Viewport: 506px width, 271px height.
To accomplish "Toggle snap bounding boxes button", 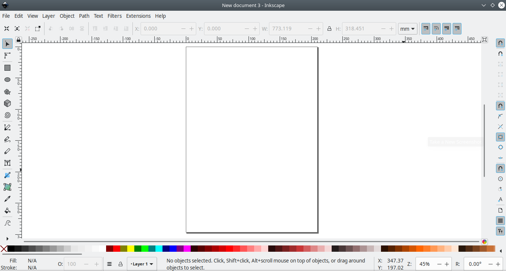I will (x=500, y=54).
